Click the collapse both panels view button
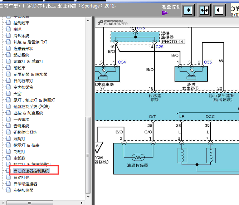 click(205, 10)
